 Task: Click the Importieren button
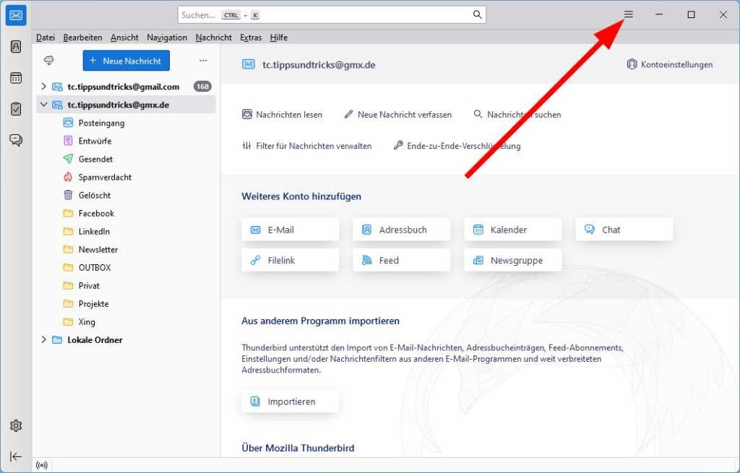pyautogui.click(x=291, y=402)
